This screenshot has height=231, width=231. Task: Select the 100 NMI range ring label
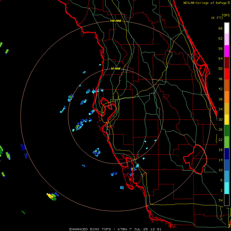(x=115, y=21)
